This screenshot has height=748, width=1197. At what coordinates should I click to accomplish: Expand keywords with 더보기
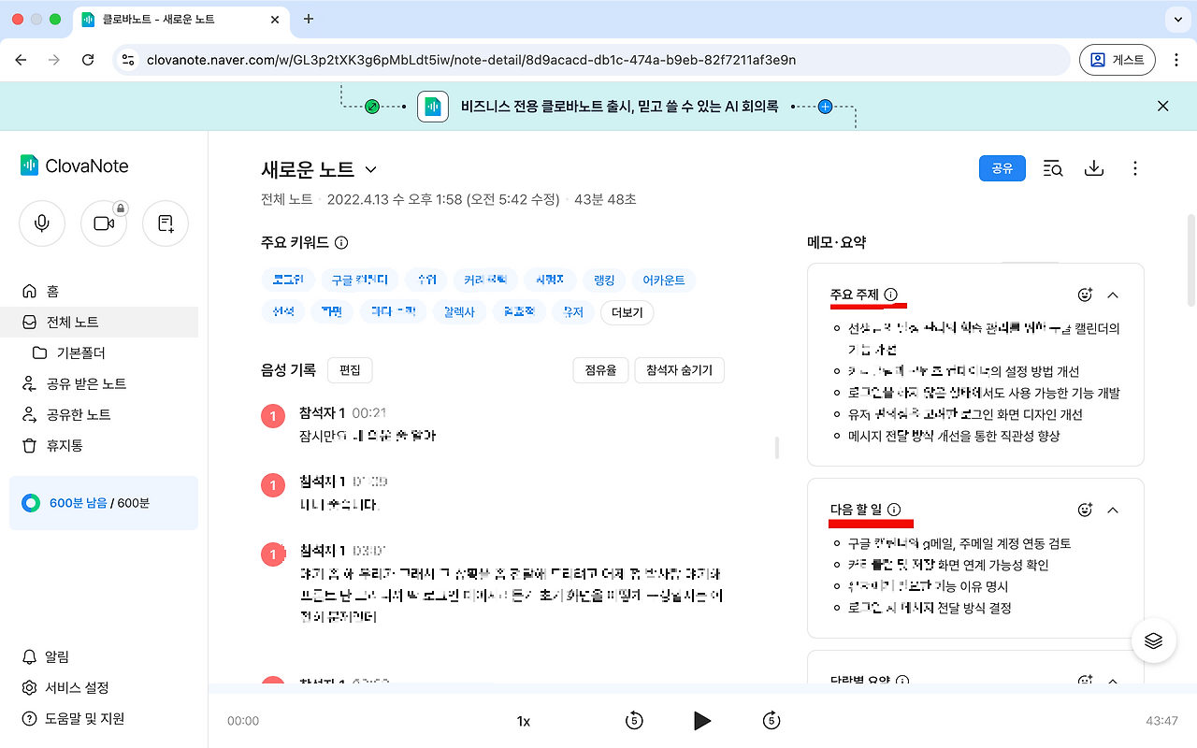(x=627, y=312)
